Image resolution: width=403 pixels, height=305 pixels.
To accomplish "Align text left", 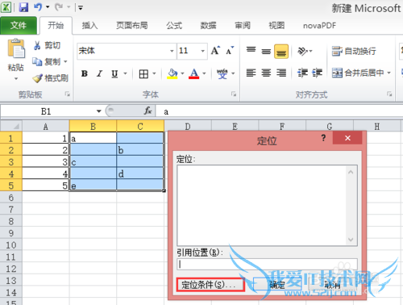I will 251,73.
